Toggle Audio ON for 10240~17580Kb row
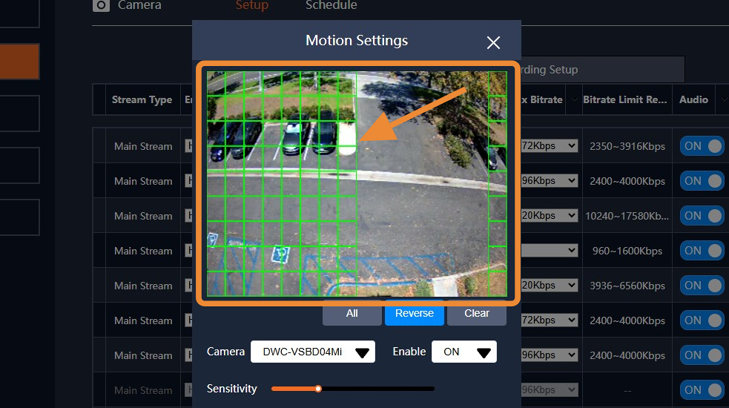The width and height of the screenshot is (729, 408). click(702, 216)
